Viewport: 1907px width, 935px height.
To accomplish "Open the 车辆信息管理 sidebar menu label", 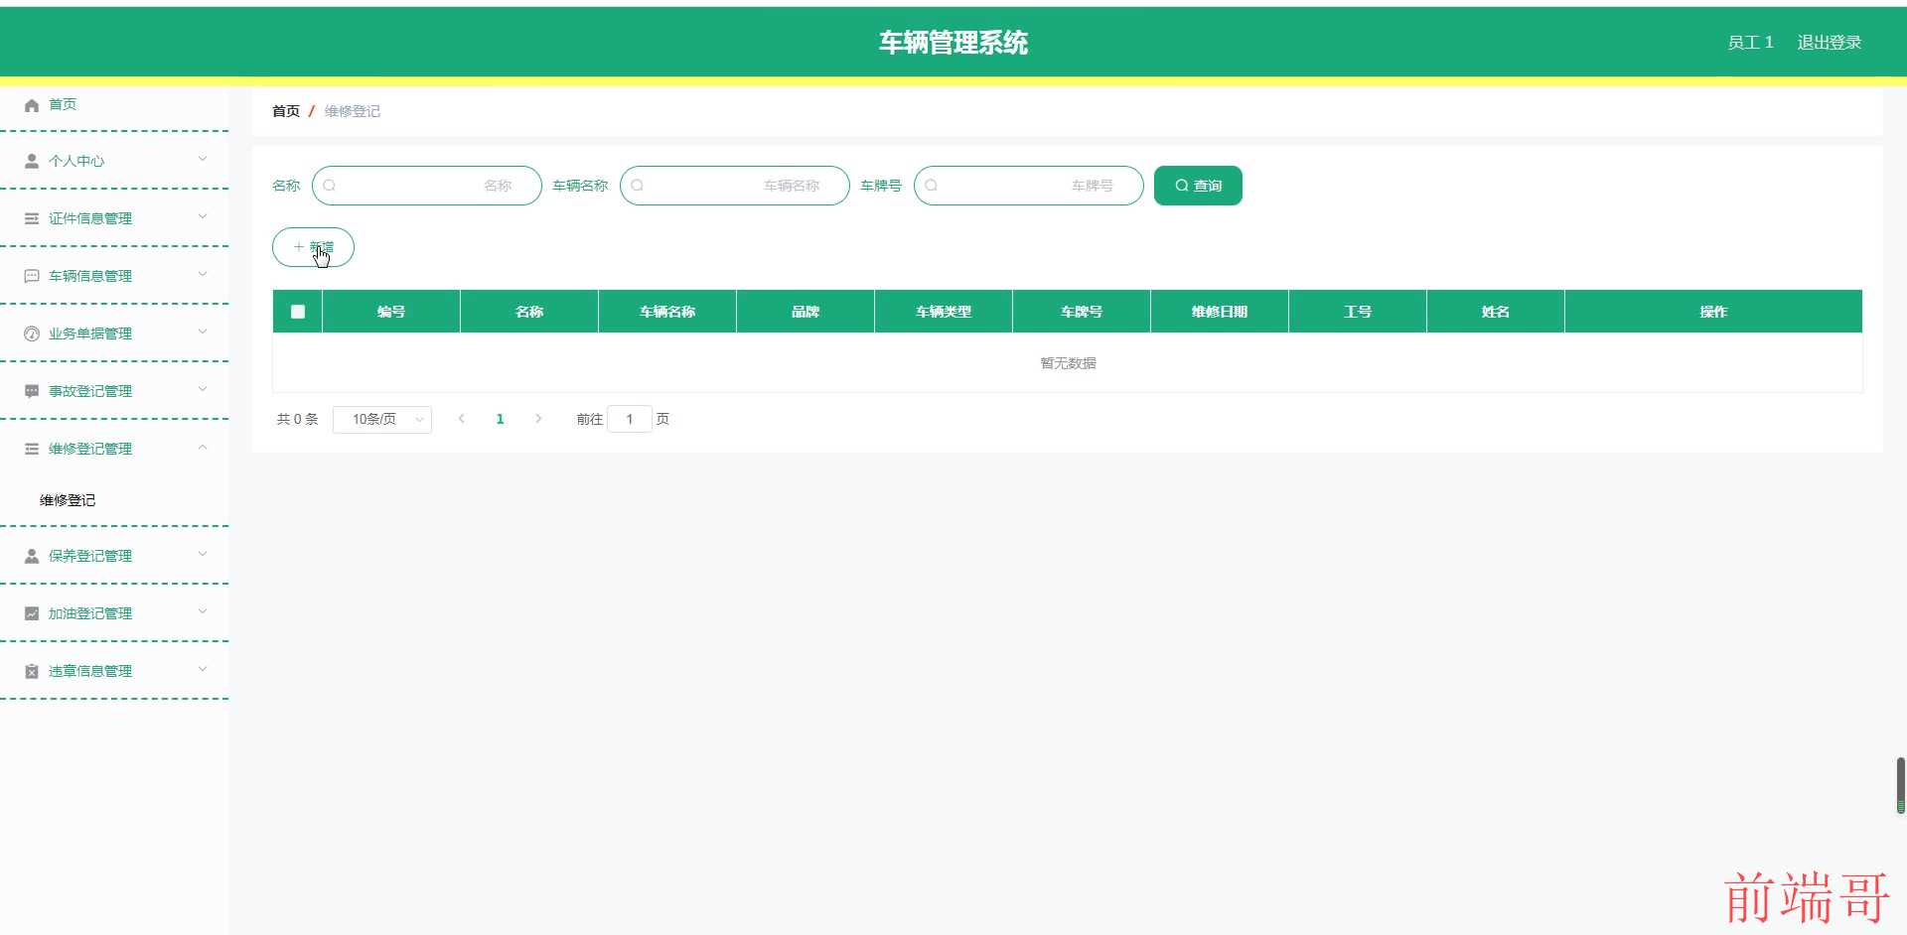I will point(90,276).
